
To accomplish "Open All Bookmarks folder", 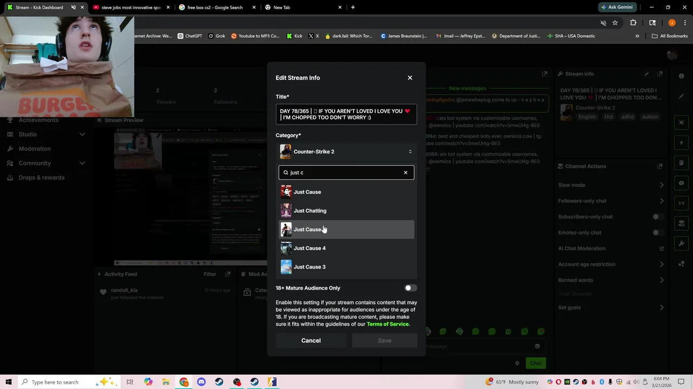I will click(670, 36).
